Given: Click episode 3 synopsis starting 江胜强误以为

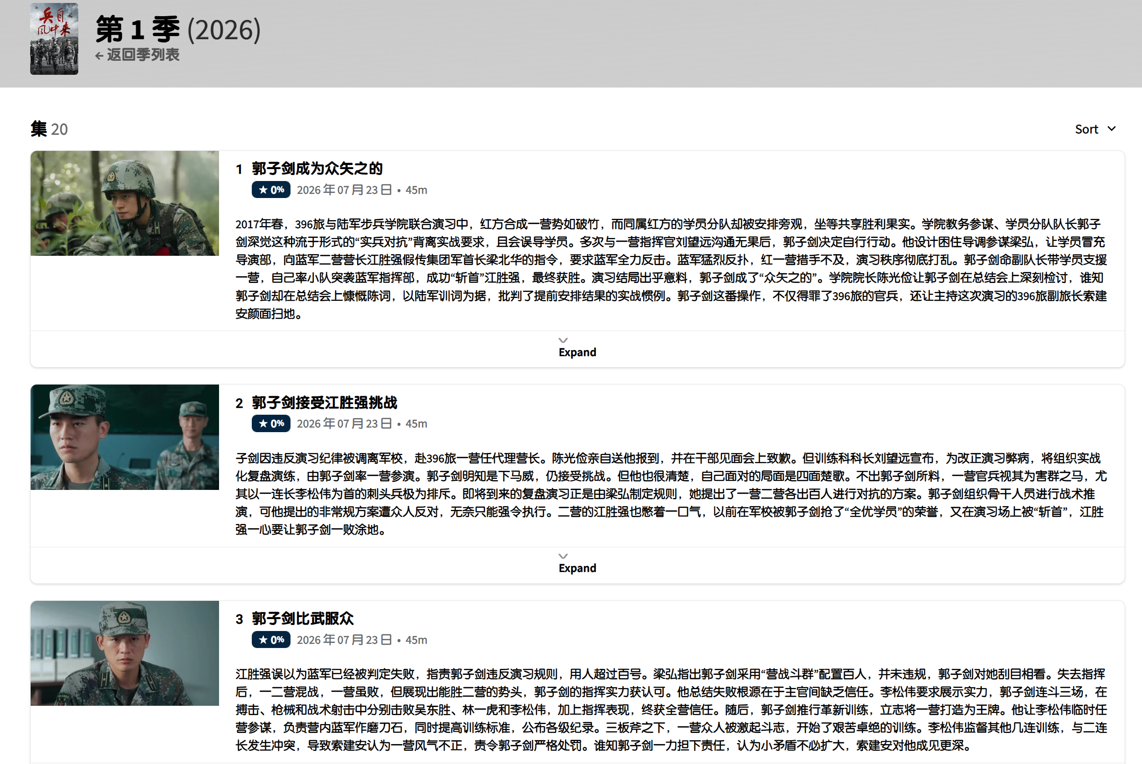Looking at the screenshot, I should [672, 710].
